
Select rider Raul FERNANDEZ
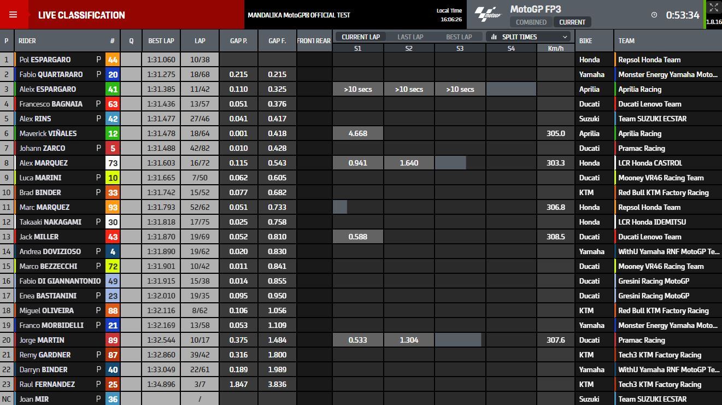(47, 384)
